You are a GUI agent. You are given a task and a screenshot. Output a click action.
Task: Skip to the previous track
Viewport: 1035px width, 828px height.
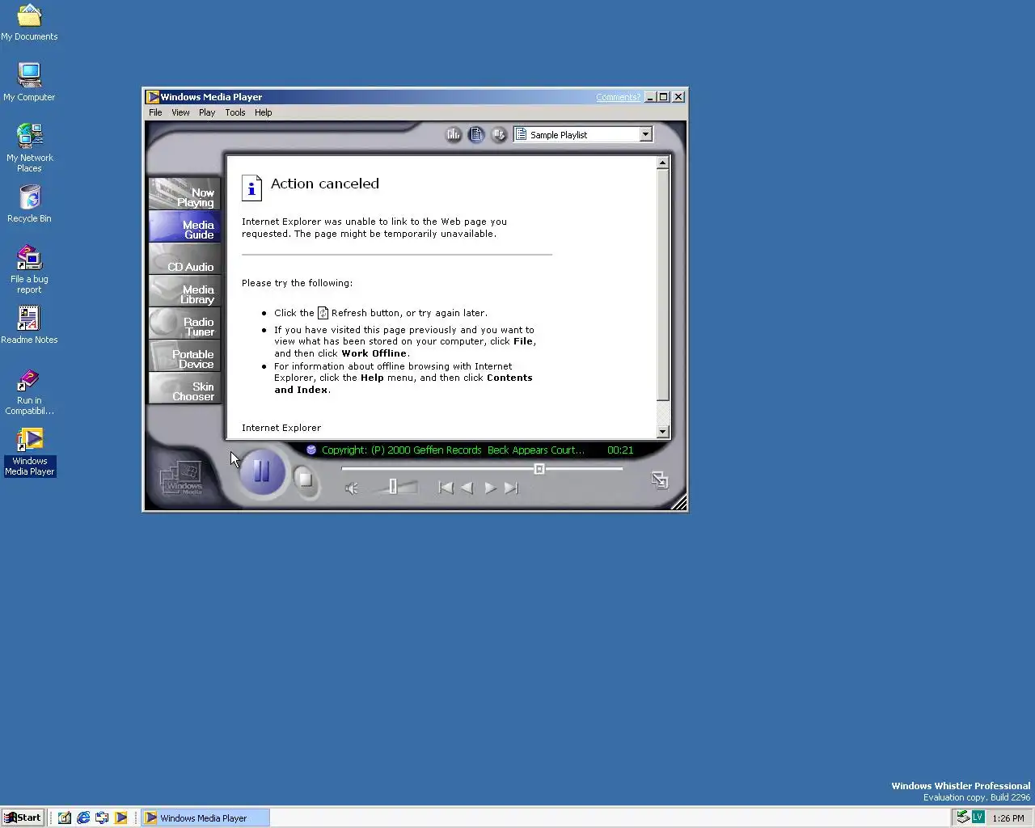[x=446, y=488]
